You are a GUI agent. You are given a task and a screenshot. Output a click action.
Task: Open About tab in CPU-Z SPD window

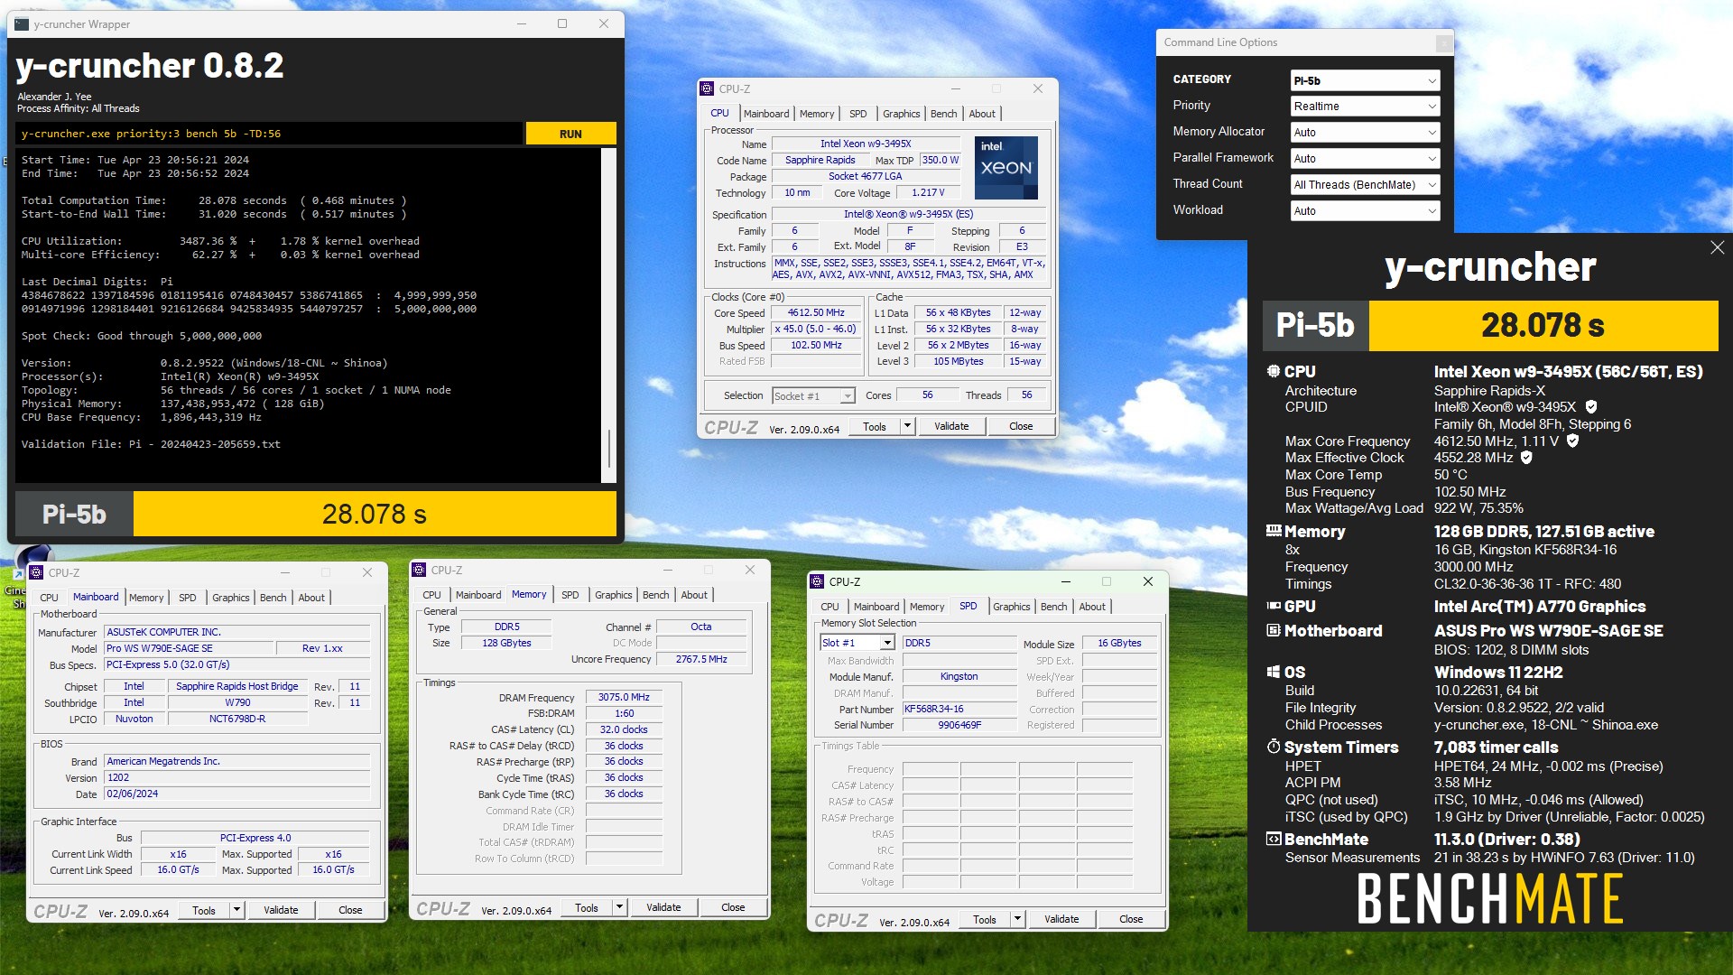tap(1091, 607)
